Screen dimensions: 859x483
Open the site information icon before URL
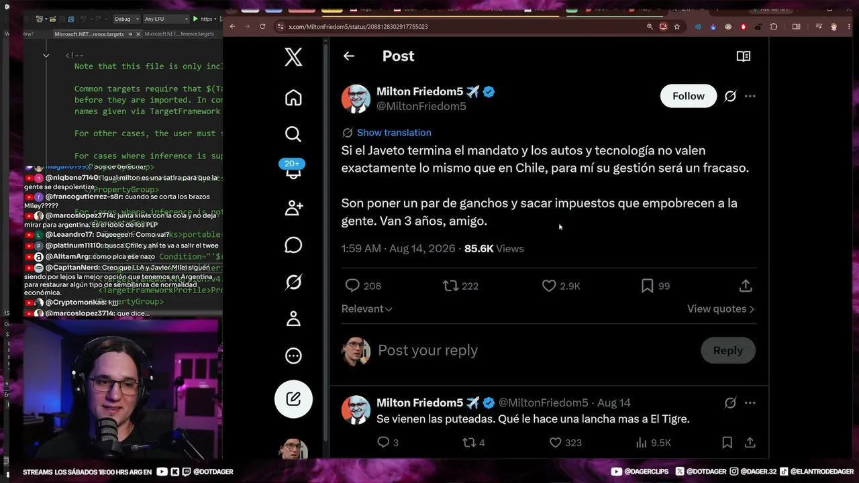pyautogui.click(x=281, y=26)
